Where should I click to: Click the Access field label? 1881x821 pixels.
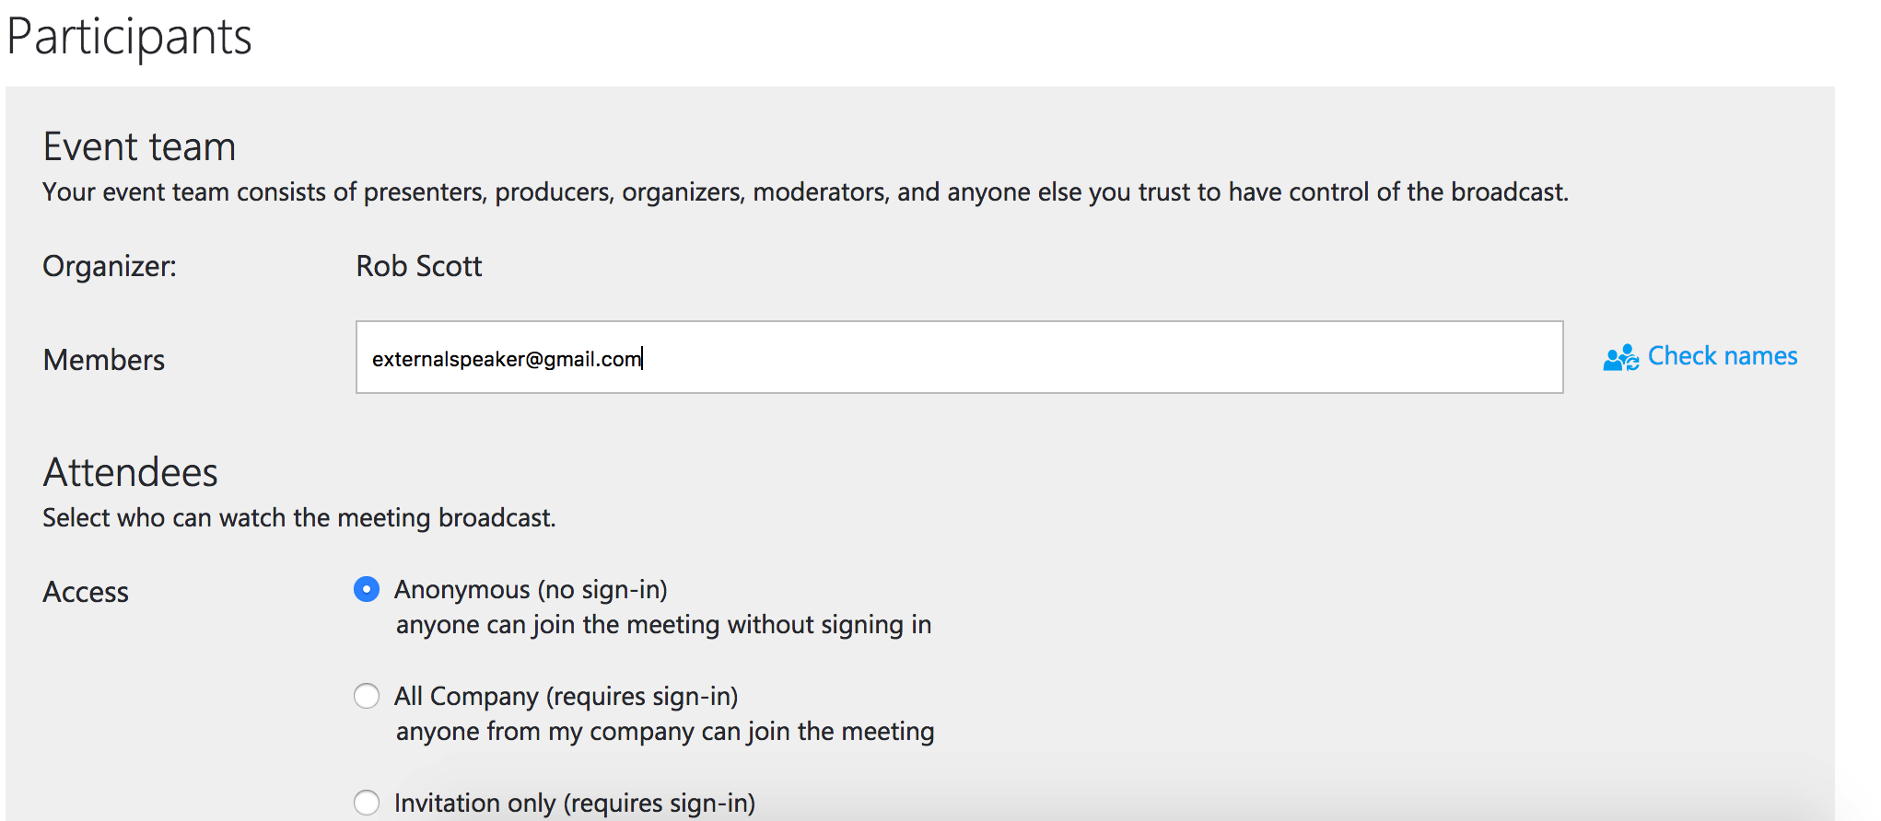[x=86, y=592]
